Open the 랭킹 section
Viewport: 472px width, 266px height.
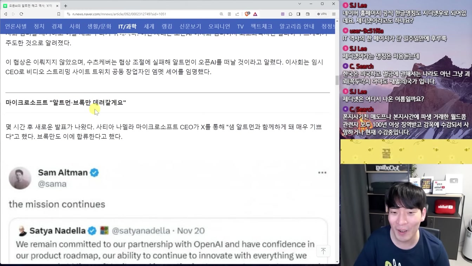(167, 26)
